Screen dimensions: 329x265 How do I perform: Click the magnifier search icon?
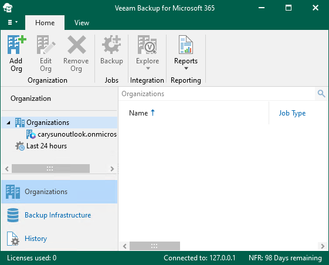coord(321,94)
